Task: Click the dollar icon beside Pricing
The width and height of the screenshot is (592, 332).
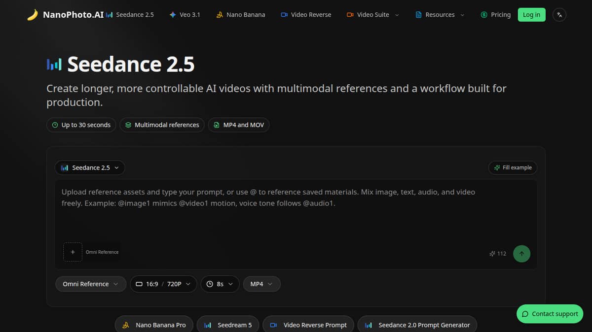Action: pos(484,15)
